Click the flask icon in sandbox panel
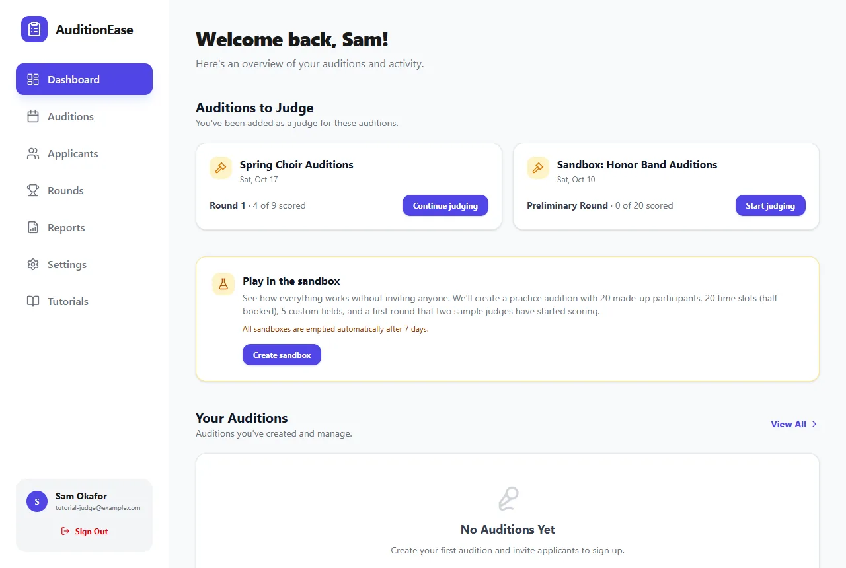The image size is (846, 568). (223, 284)
